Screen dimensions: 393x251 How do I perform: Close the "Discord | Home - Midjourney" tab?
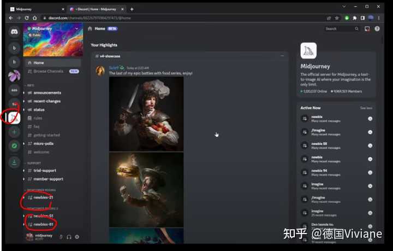pyautogui.click(x=122, y=9)
